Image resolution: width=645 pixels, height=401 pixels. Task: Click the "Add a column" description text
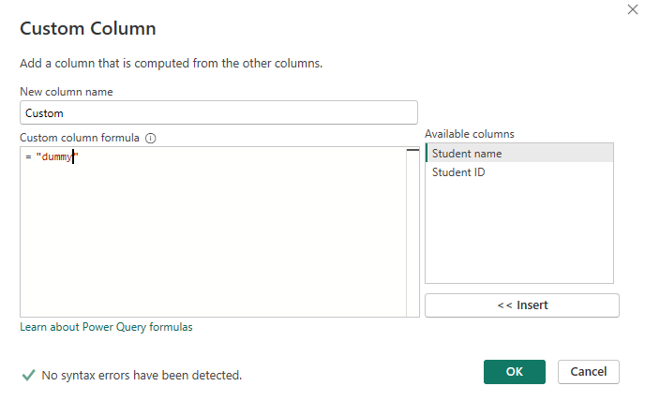coord(171,63)
